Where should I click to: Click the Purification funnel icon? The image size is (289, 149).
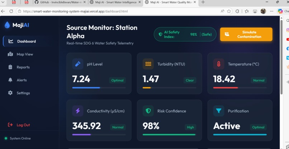pyautogui.click(x=219, y=111)
